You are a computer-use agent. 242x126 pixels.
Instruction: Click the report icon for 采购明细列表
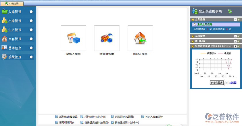click(57, 122)
